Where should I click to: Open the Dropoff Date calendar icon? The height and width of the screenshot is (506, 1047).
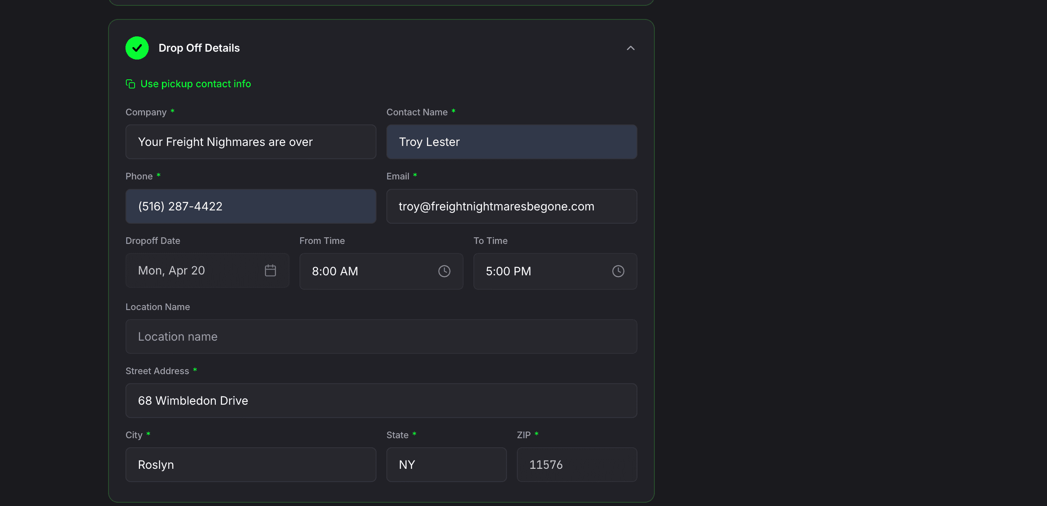(270, 270)
